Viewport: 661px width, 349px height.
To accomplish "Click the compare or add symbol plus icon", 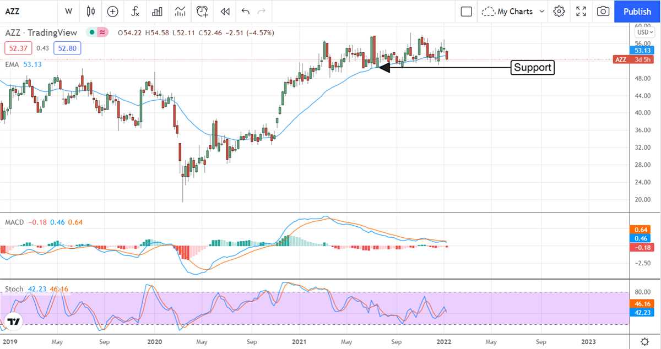I will [x=112, y=11].
